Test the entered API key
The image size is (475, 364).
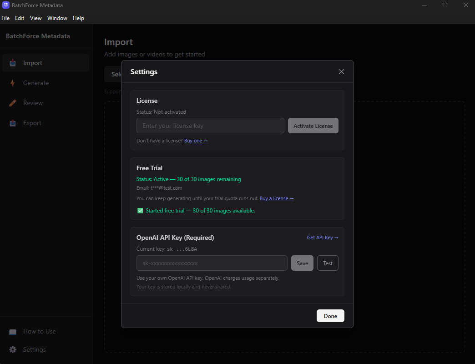(x=328, y=263)
